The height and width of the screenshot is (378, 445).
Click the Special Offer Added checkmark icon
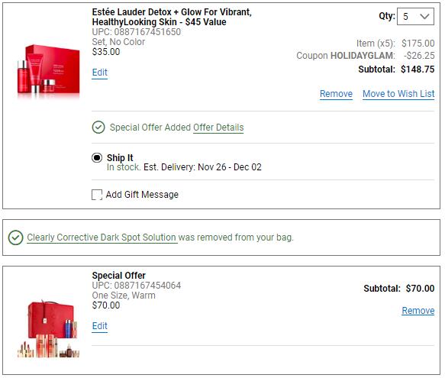(x=98, y=128)
